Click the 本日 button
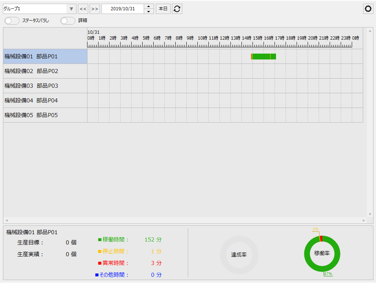This screenshot has width=376, height=283. point(163,8)
